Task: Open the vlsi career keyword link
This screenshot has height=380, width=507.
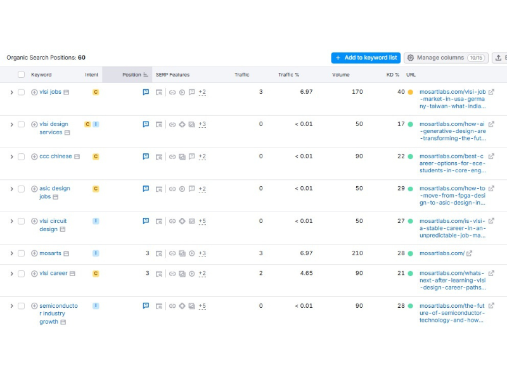Action: [53, 274]
